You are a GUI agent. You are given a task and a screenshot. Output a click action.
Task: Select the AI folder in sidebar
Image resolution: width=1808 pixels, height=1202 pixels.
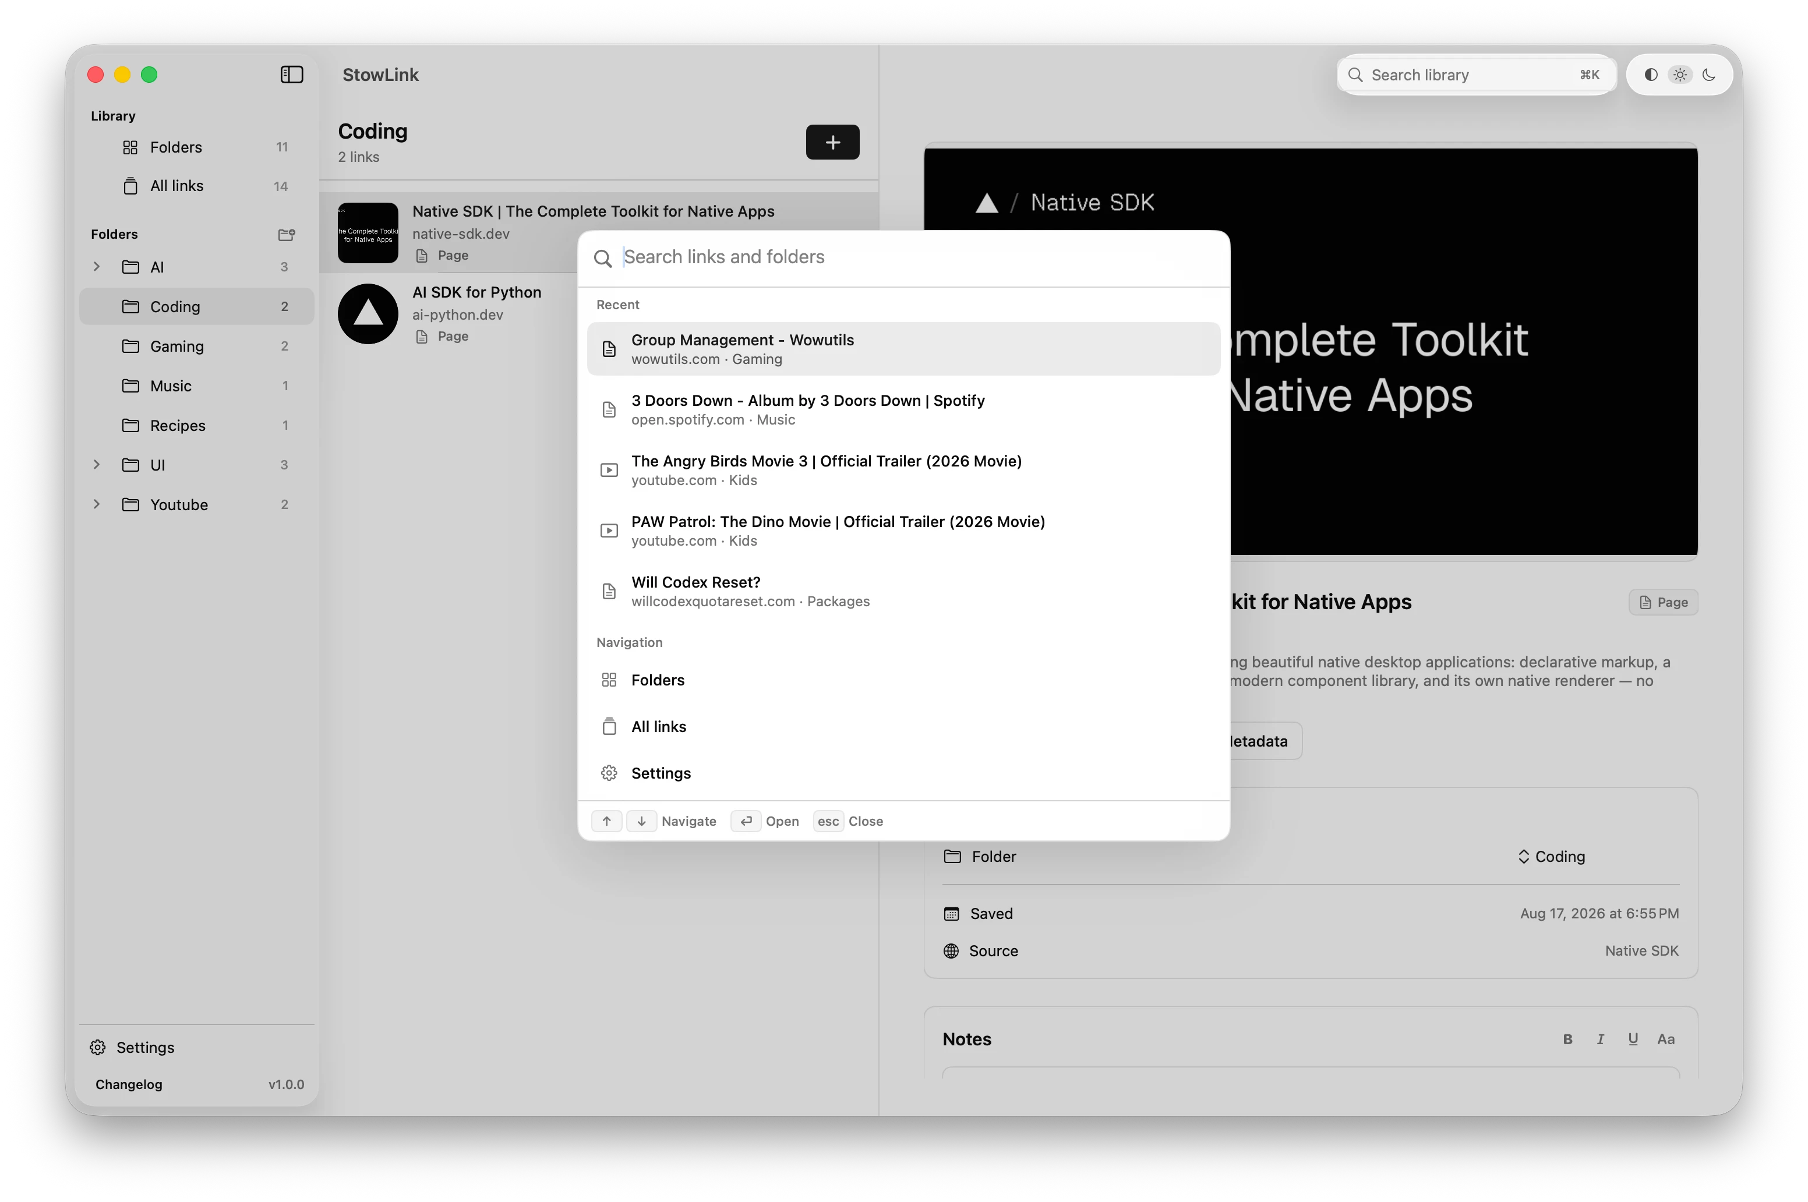tap(196, 267)
